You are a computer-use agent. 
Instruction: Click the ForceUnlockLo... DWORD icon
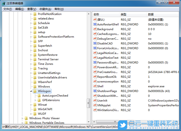pyautogui.click(x=95, y=48)
